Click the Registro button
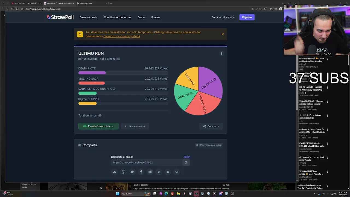The image size is (350, 197). (x=247, y=17)
